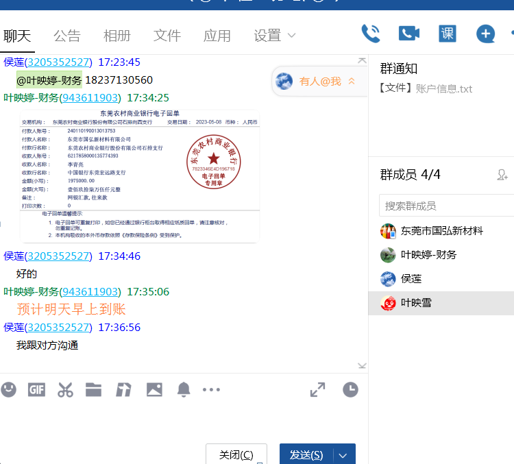Open the bank receipt image thumbnail
This screenshot has height=464, width=514.
[140, 176]
